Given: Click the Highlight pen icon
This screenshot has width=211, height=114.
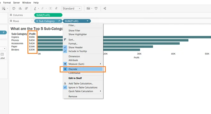Looking at the screenshot, I should point(35,8).
